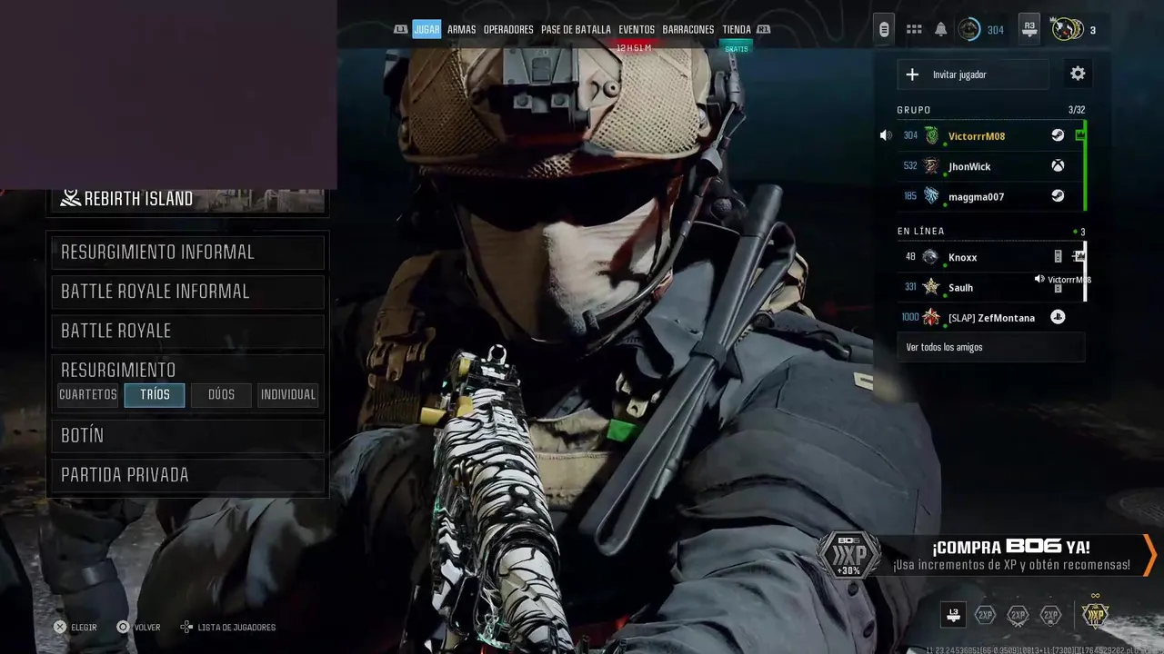This screenshot has height=654, width=1164.
Task: Select the third 2XP token icon
Action: pos(1050,615)
